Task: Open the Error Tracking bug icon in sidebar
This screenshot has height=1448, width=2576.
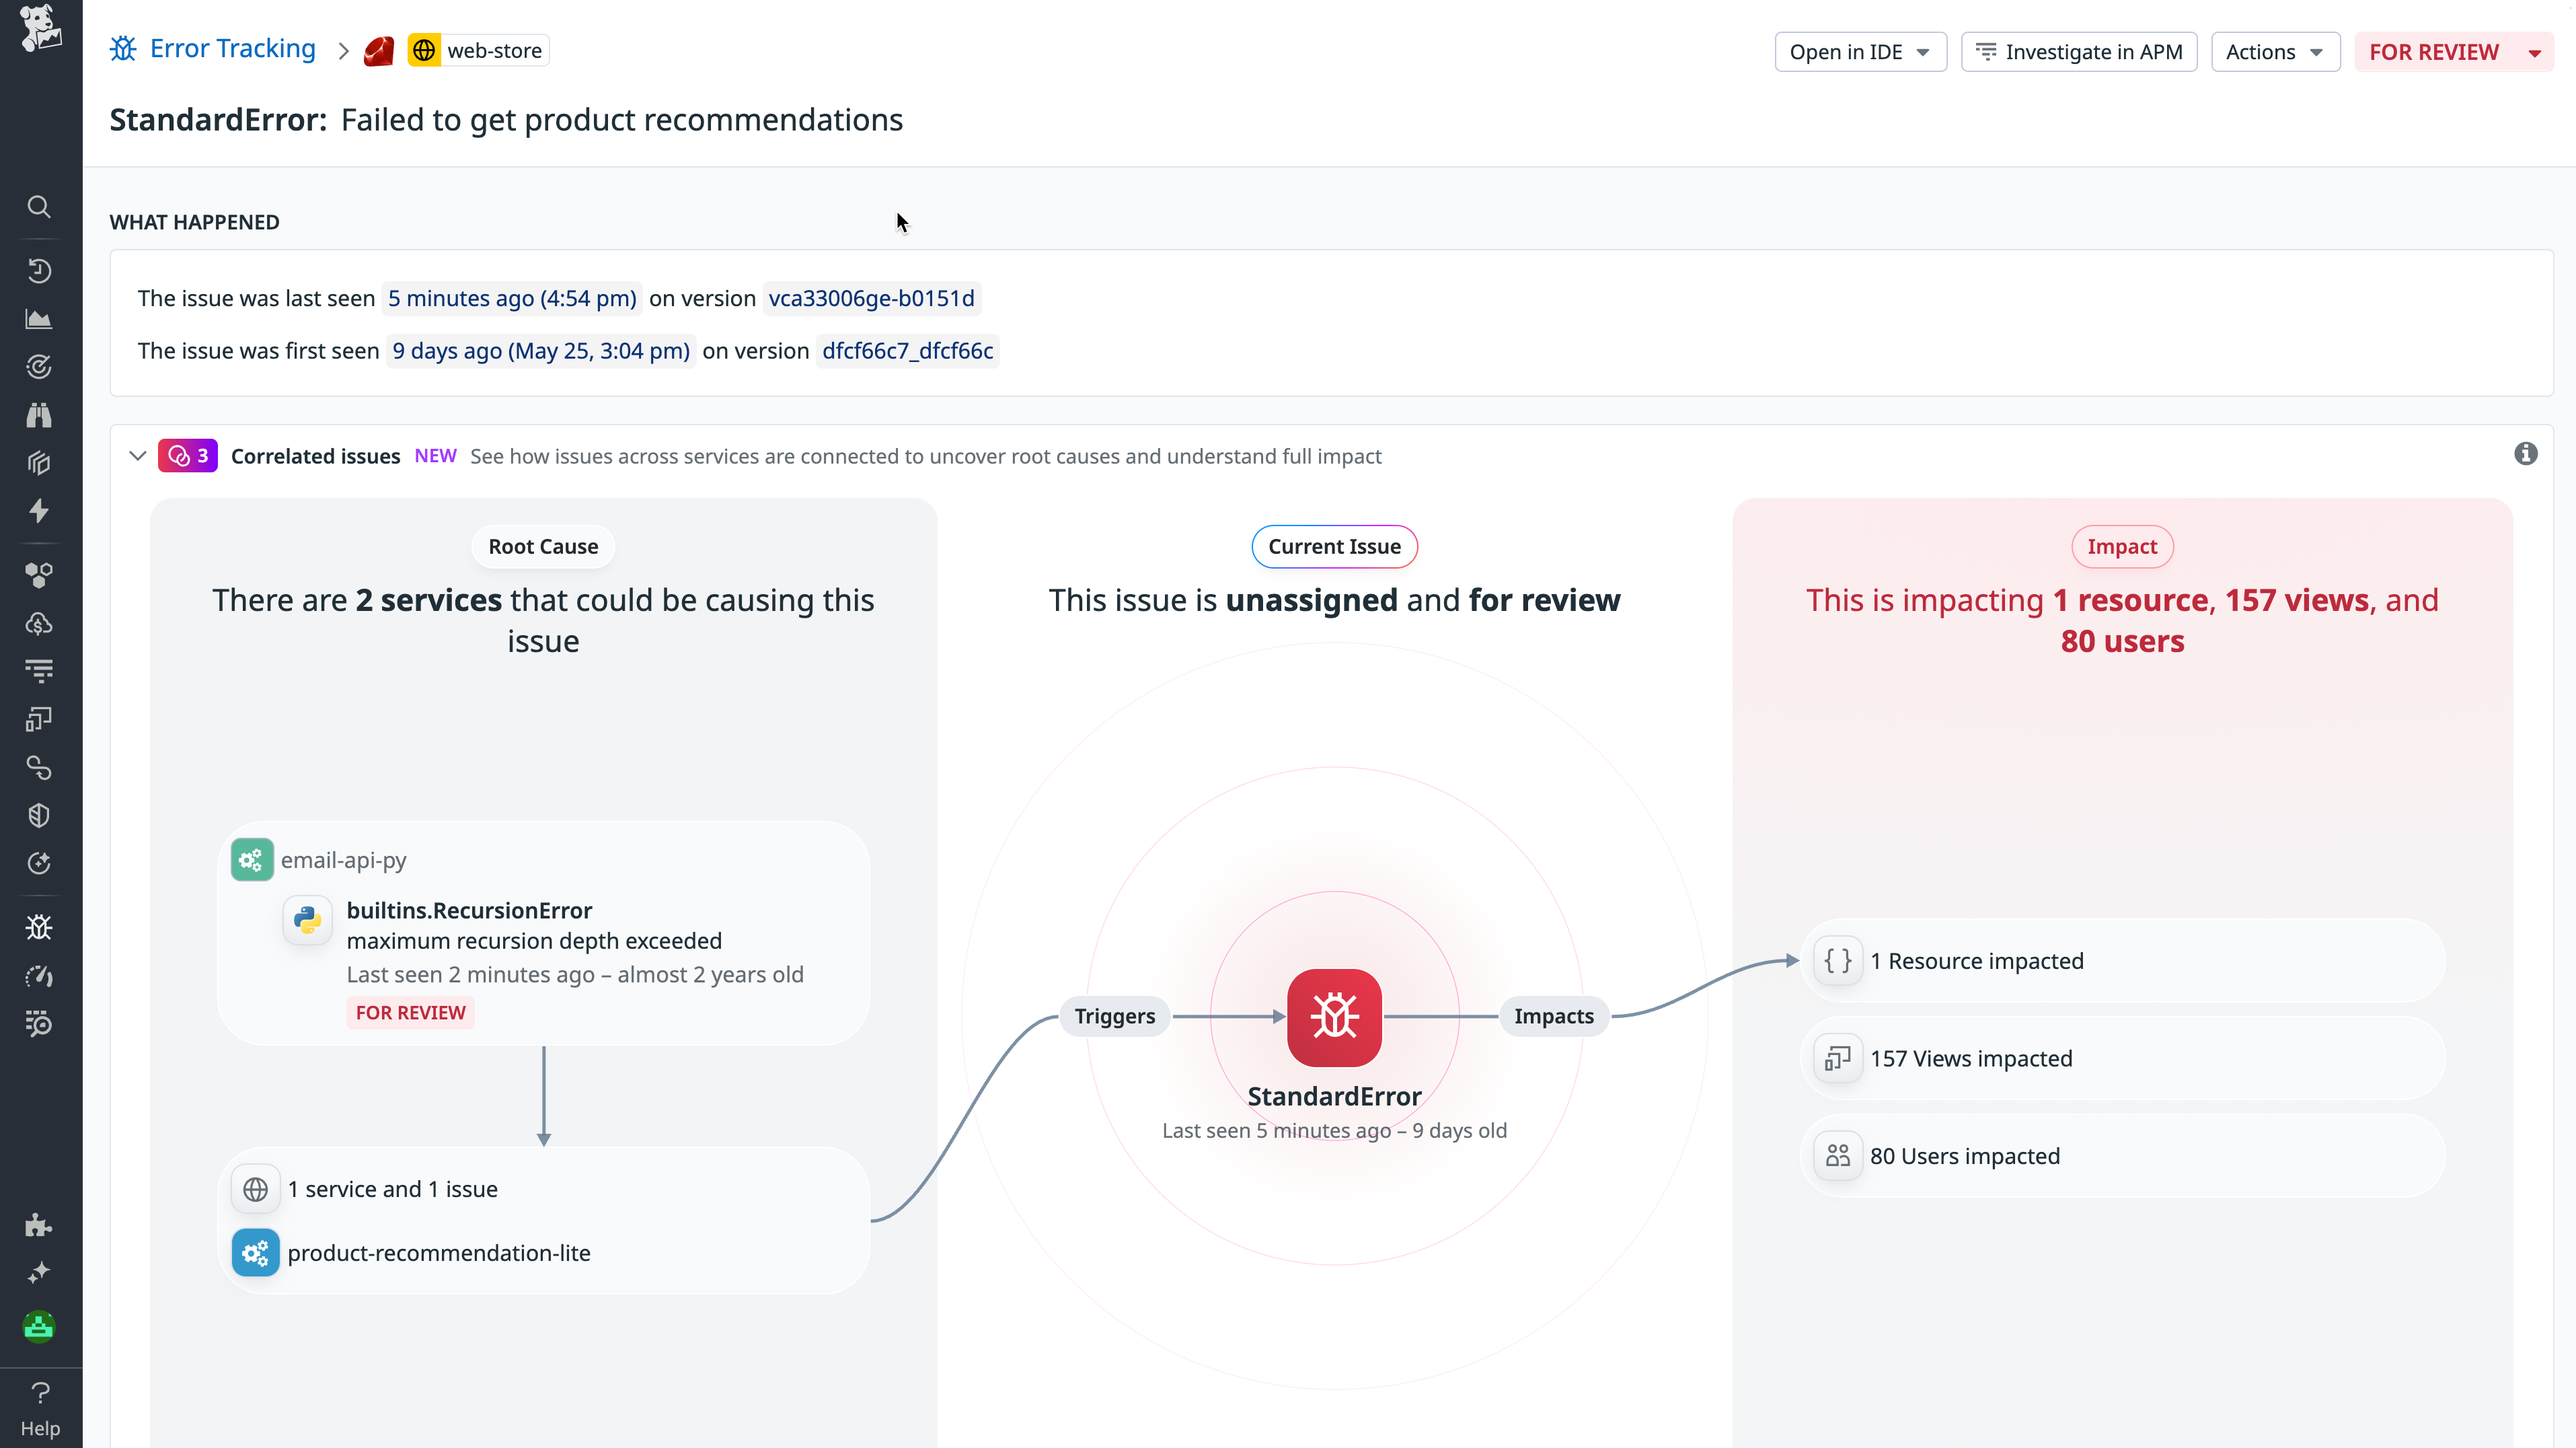Action: pos(40,927)
